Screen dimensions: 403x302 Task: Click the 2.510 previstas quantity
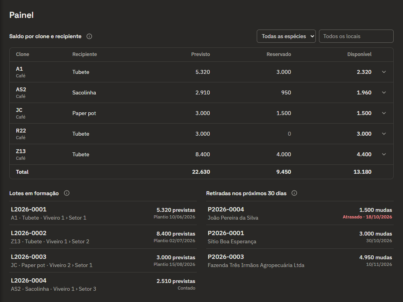(176, 281)
